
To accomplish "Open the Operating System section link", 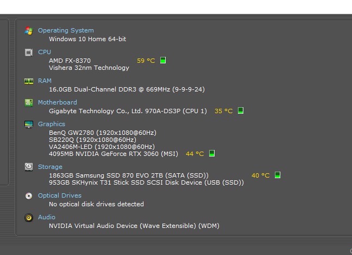I will point(66,30).
